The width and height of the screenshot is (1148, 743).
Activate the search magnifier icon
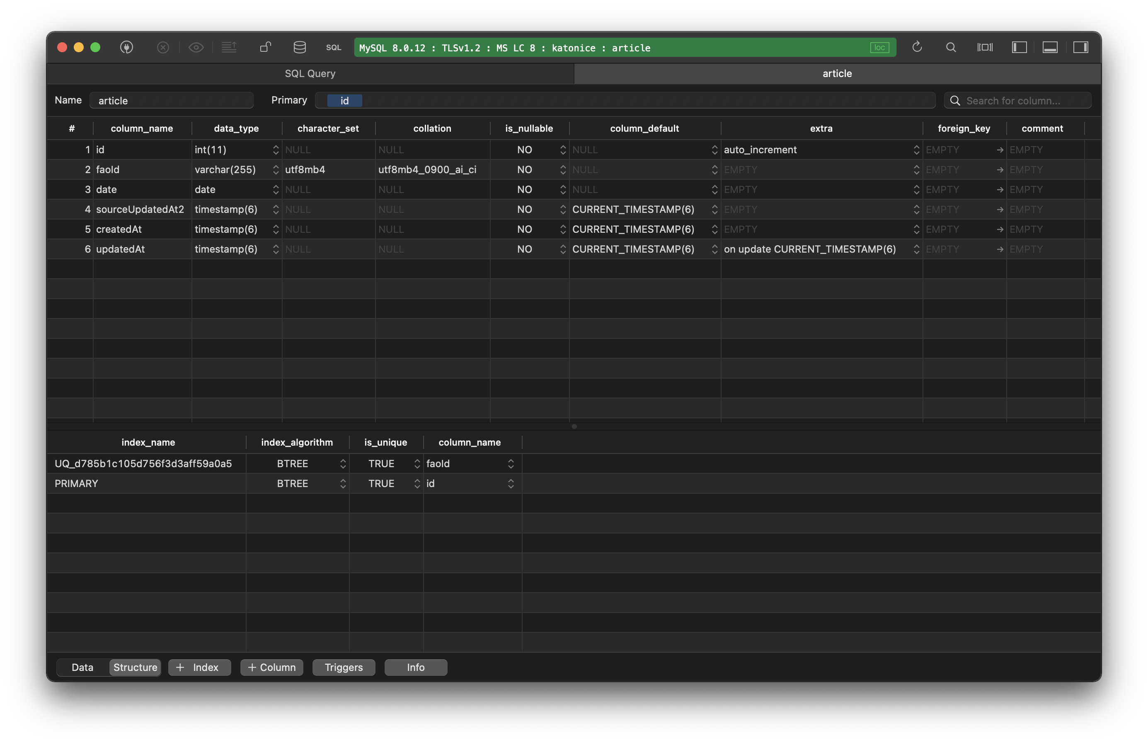[951, 47]
